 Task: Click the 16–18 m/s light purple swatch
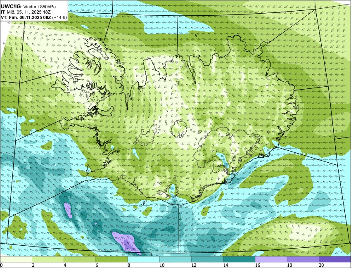[x=271, y=259]
